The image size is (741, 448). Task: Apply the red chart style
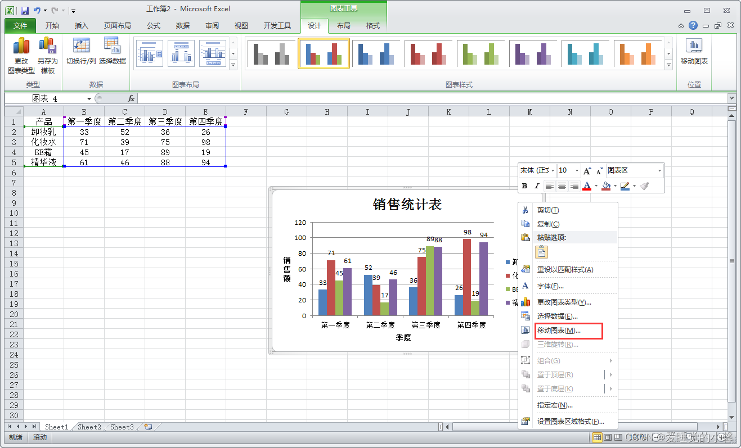(x=429, y=53)
